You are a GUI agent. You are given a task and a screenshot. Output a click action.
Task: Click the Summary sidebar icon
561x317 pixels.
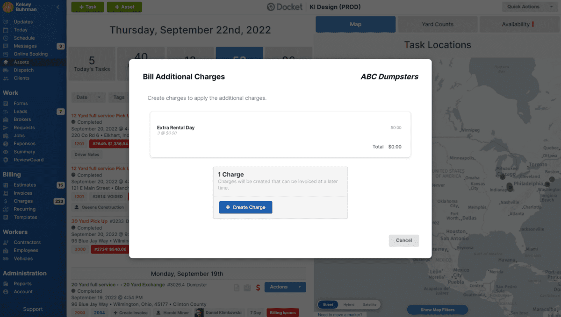pos(6,152)
